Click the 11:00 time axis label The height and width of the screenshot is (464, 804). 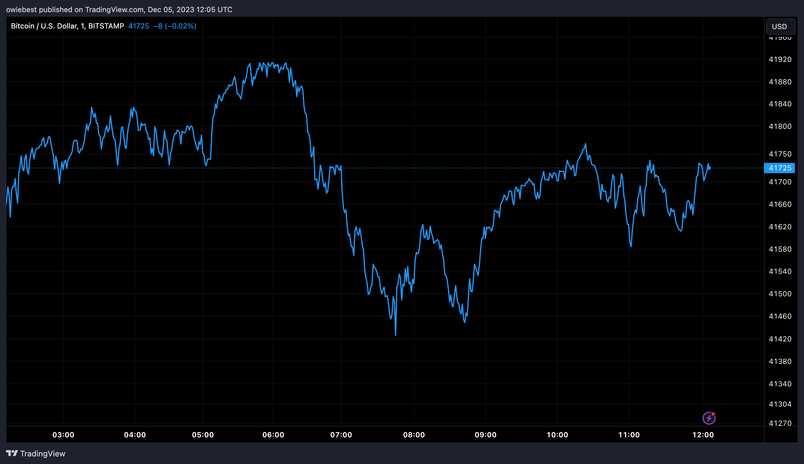629,435
